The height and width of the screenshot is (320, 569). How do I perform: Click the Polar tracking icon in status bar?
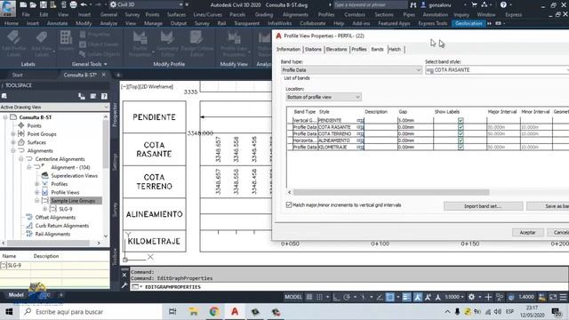click(347, 297)
